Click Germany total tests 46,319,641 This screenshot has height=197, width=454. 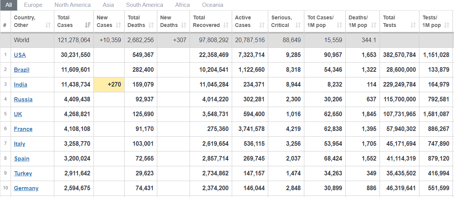[x=401, y=188]
